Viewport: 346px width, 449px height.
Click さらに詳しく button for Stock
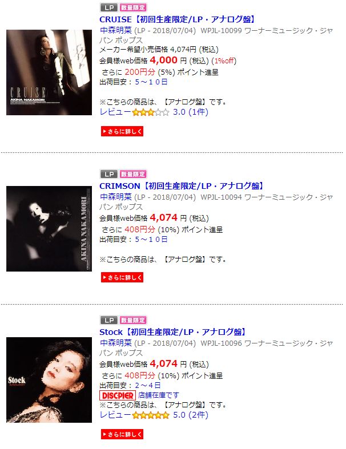tap(122, 434)
